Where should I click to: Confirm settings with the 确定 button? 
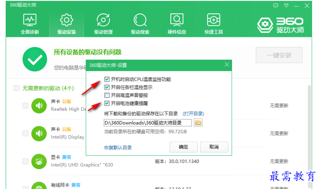pos(184,147)
